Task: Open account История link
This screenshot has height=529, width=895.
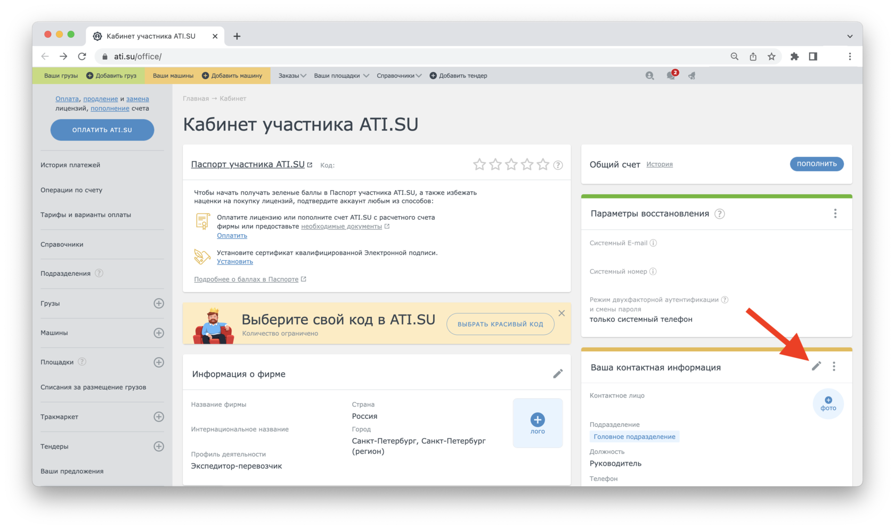Action: click(x=660, y=164)
